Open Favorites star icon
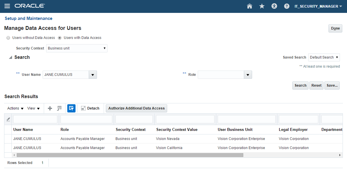The image size is (347, 176). (262, 6)
